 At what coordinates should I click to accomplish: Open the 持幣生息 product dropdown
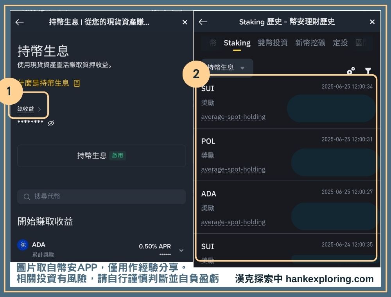(x=227, y=68)
